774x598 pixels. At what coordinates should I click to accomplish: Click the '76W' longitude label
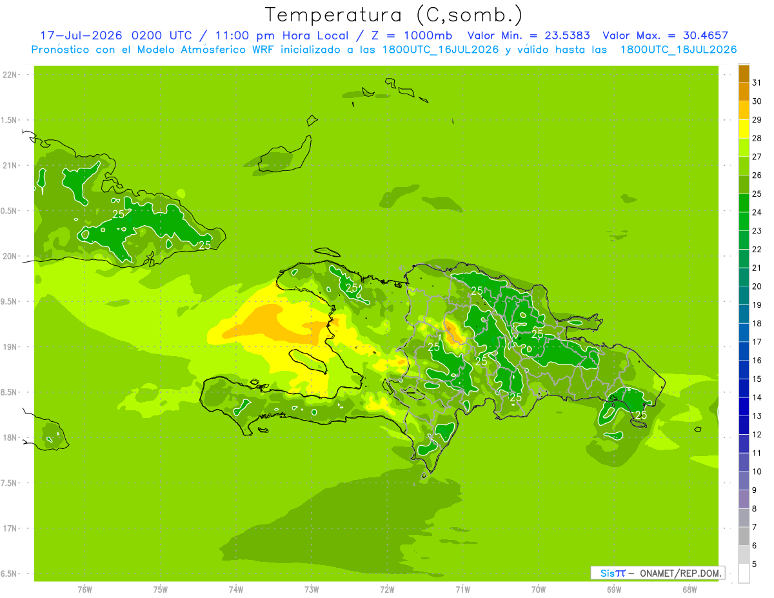[x=84, y=590]
